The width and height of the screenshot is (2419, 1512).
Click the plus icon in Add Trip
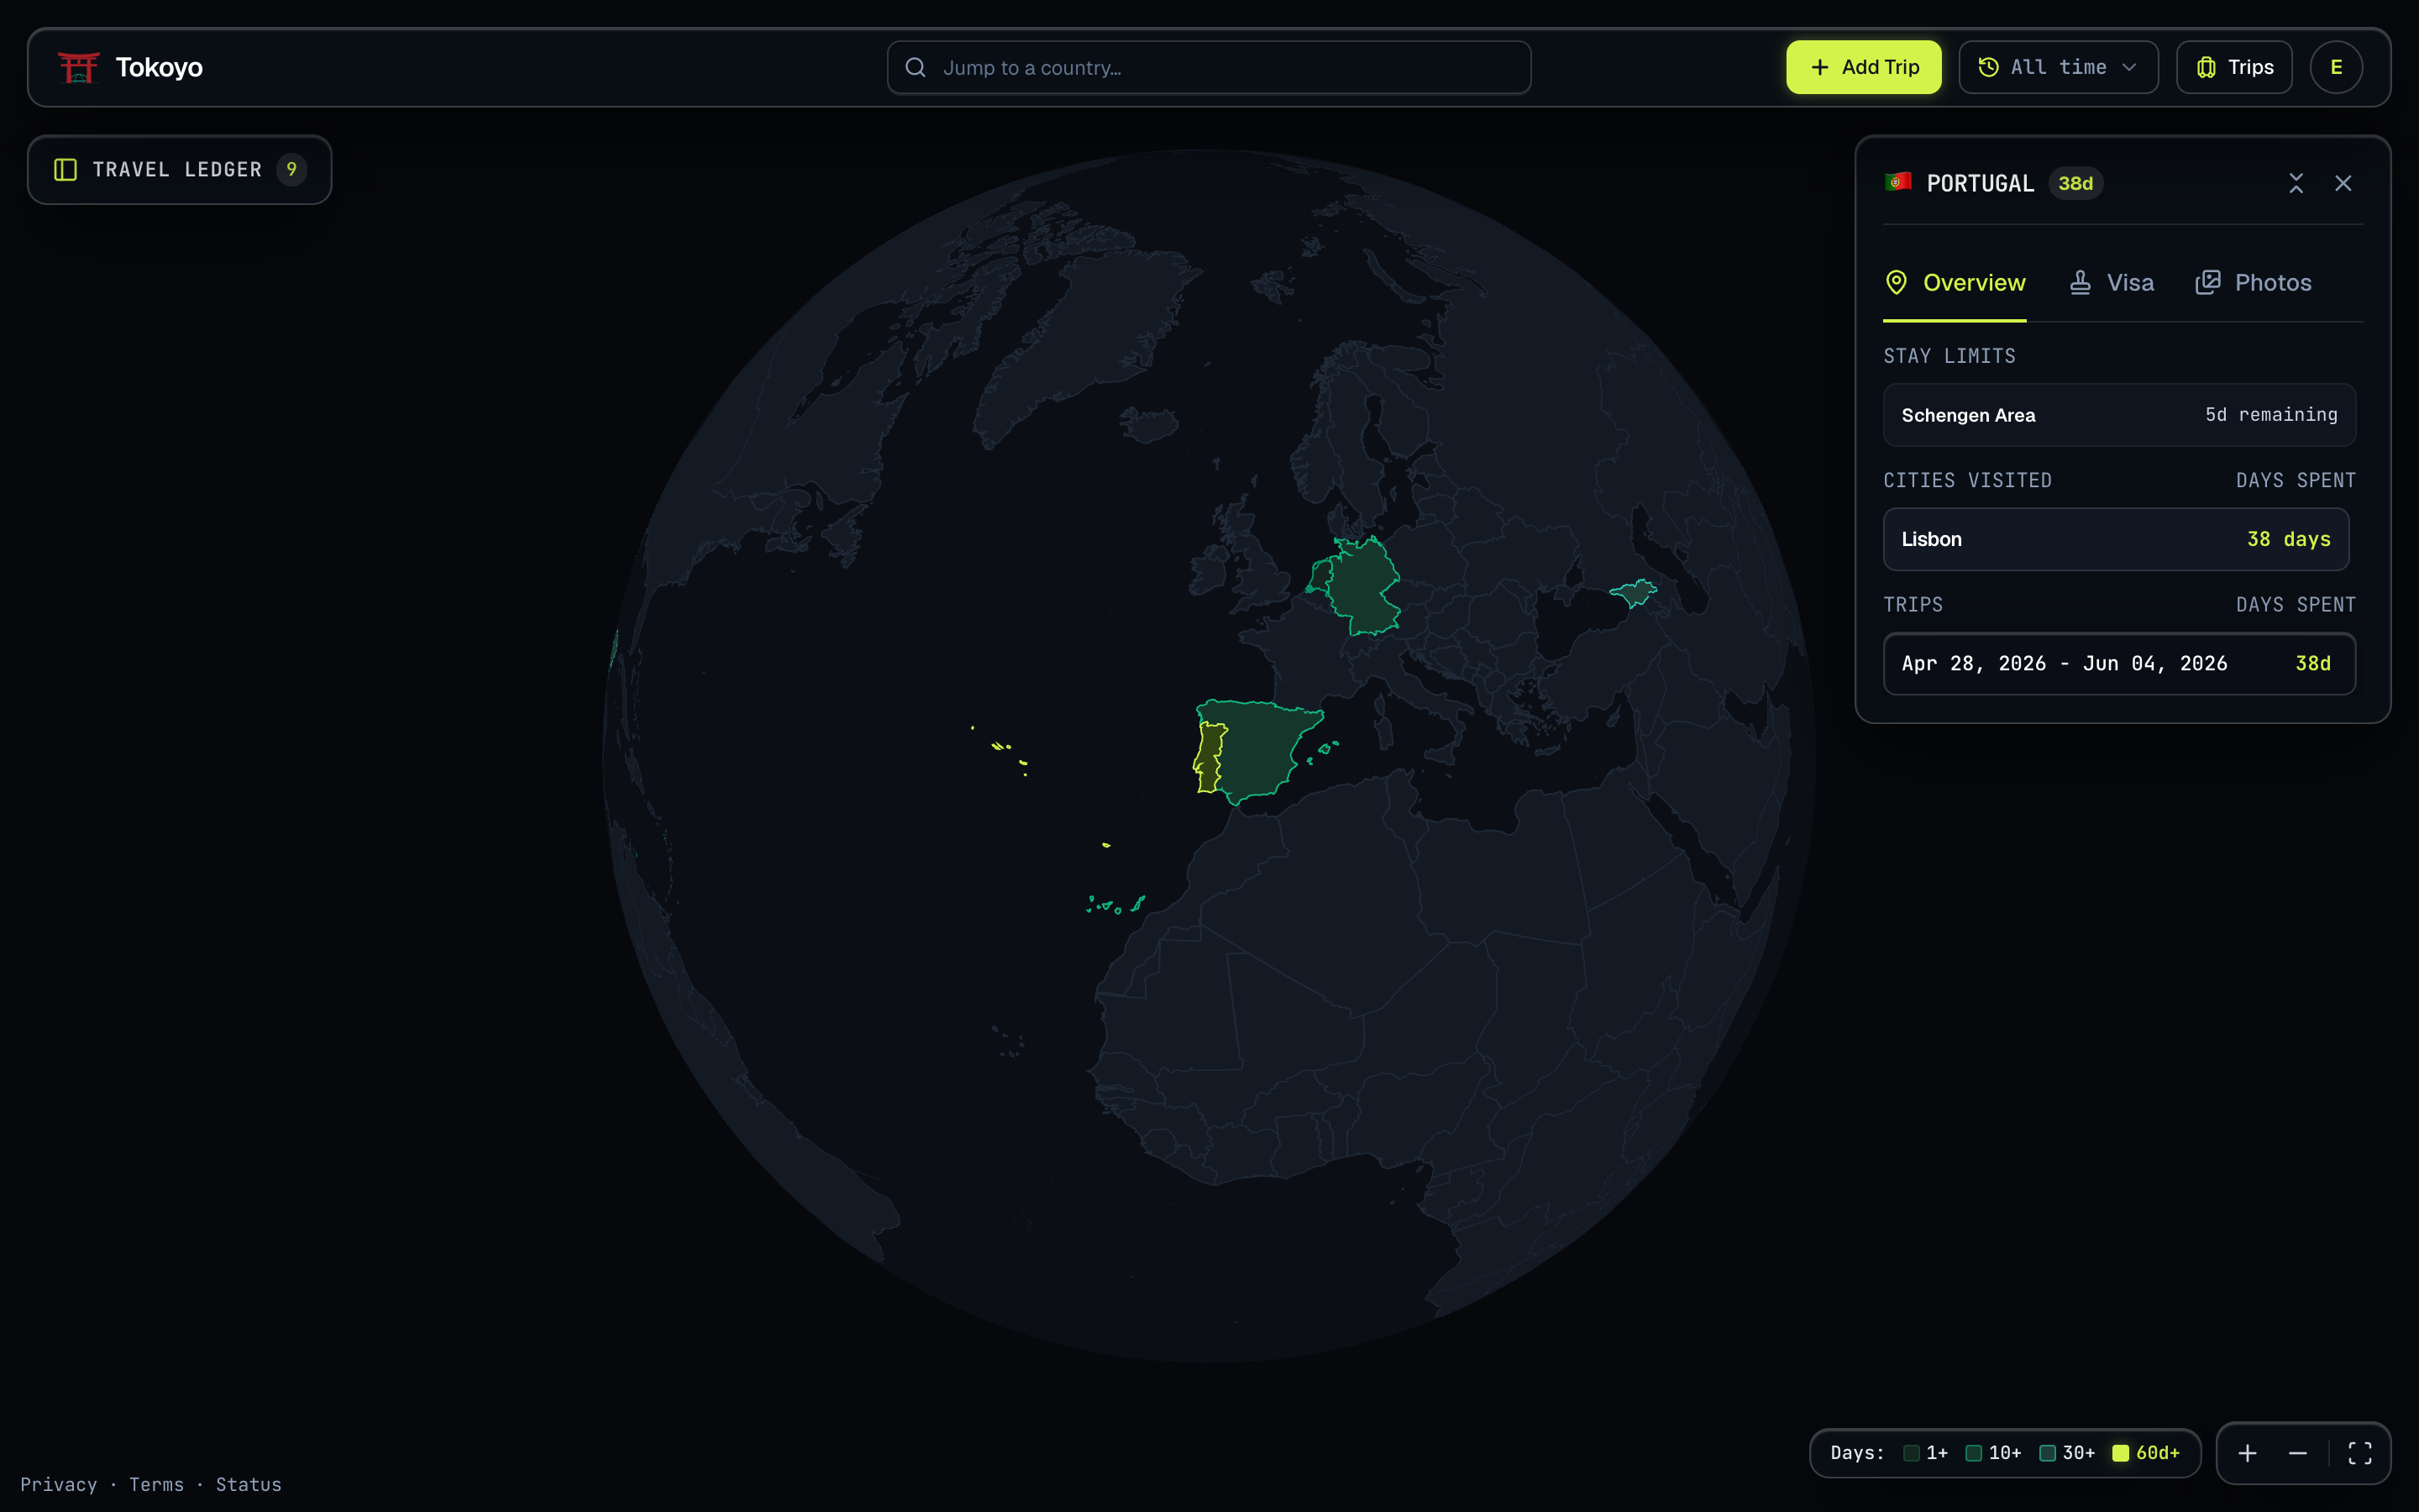[x=1819, y=67]
